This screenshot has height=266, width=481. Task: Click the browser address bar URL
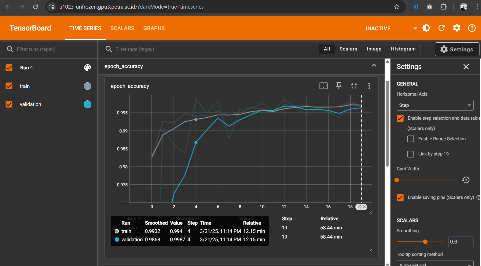pos(132,7)
